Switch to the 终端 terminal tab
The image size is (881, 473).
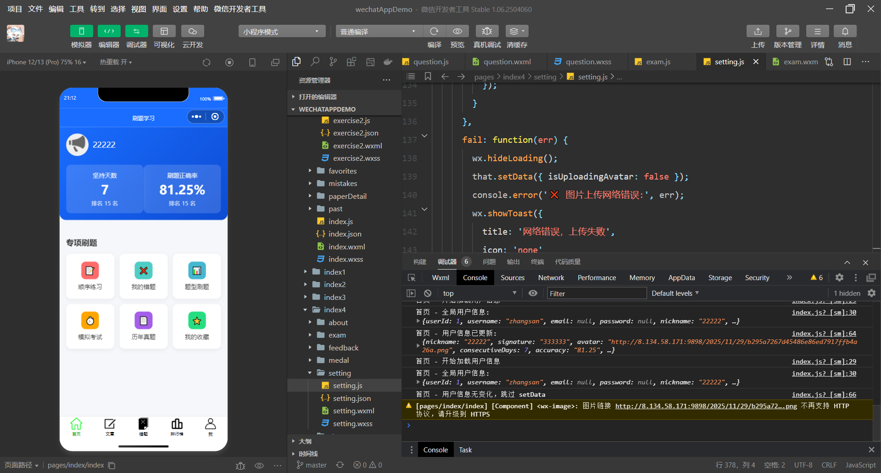coord(537,262)
